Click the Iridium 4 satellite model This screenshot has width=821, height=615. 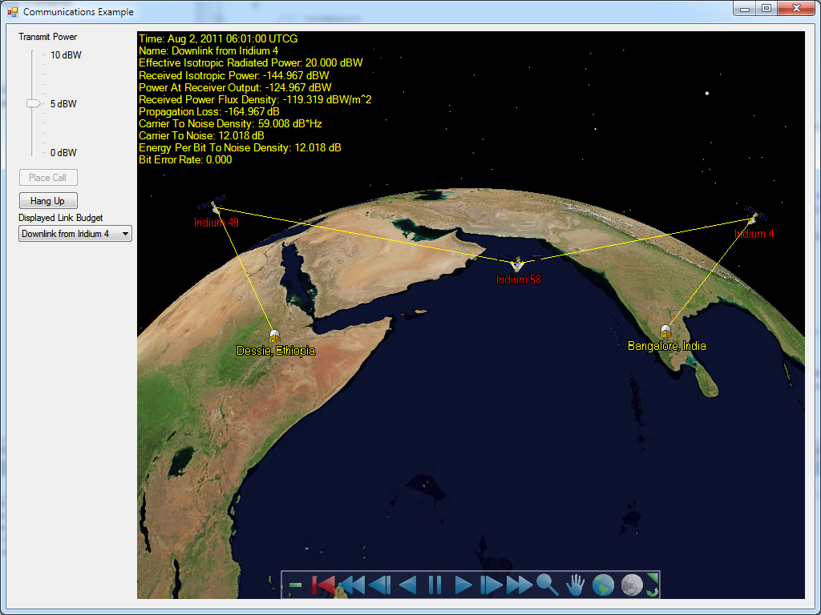pos(754,215)
